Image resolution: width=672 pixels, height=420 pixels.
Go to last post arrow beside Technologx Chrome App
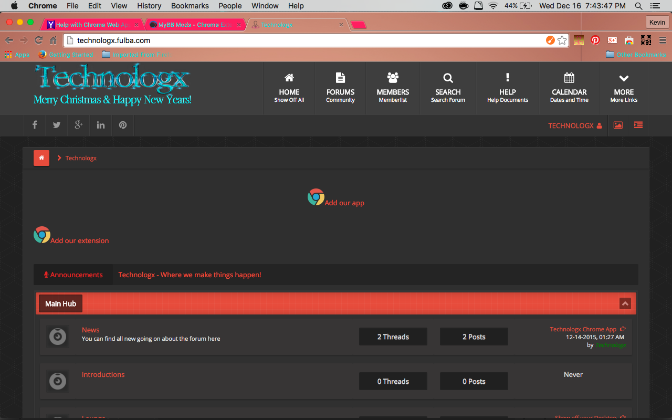pos(623,329)
